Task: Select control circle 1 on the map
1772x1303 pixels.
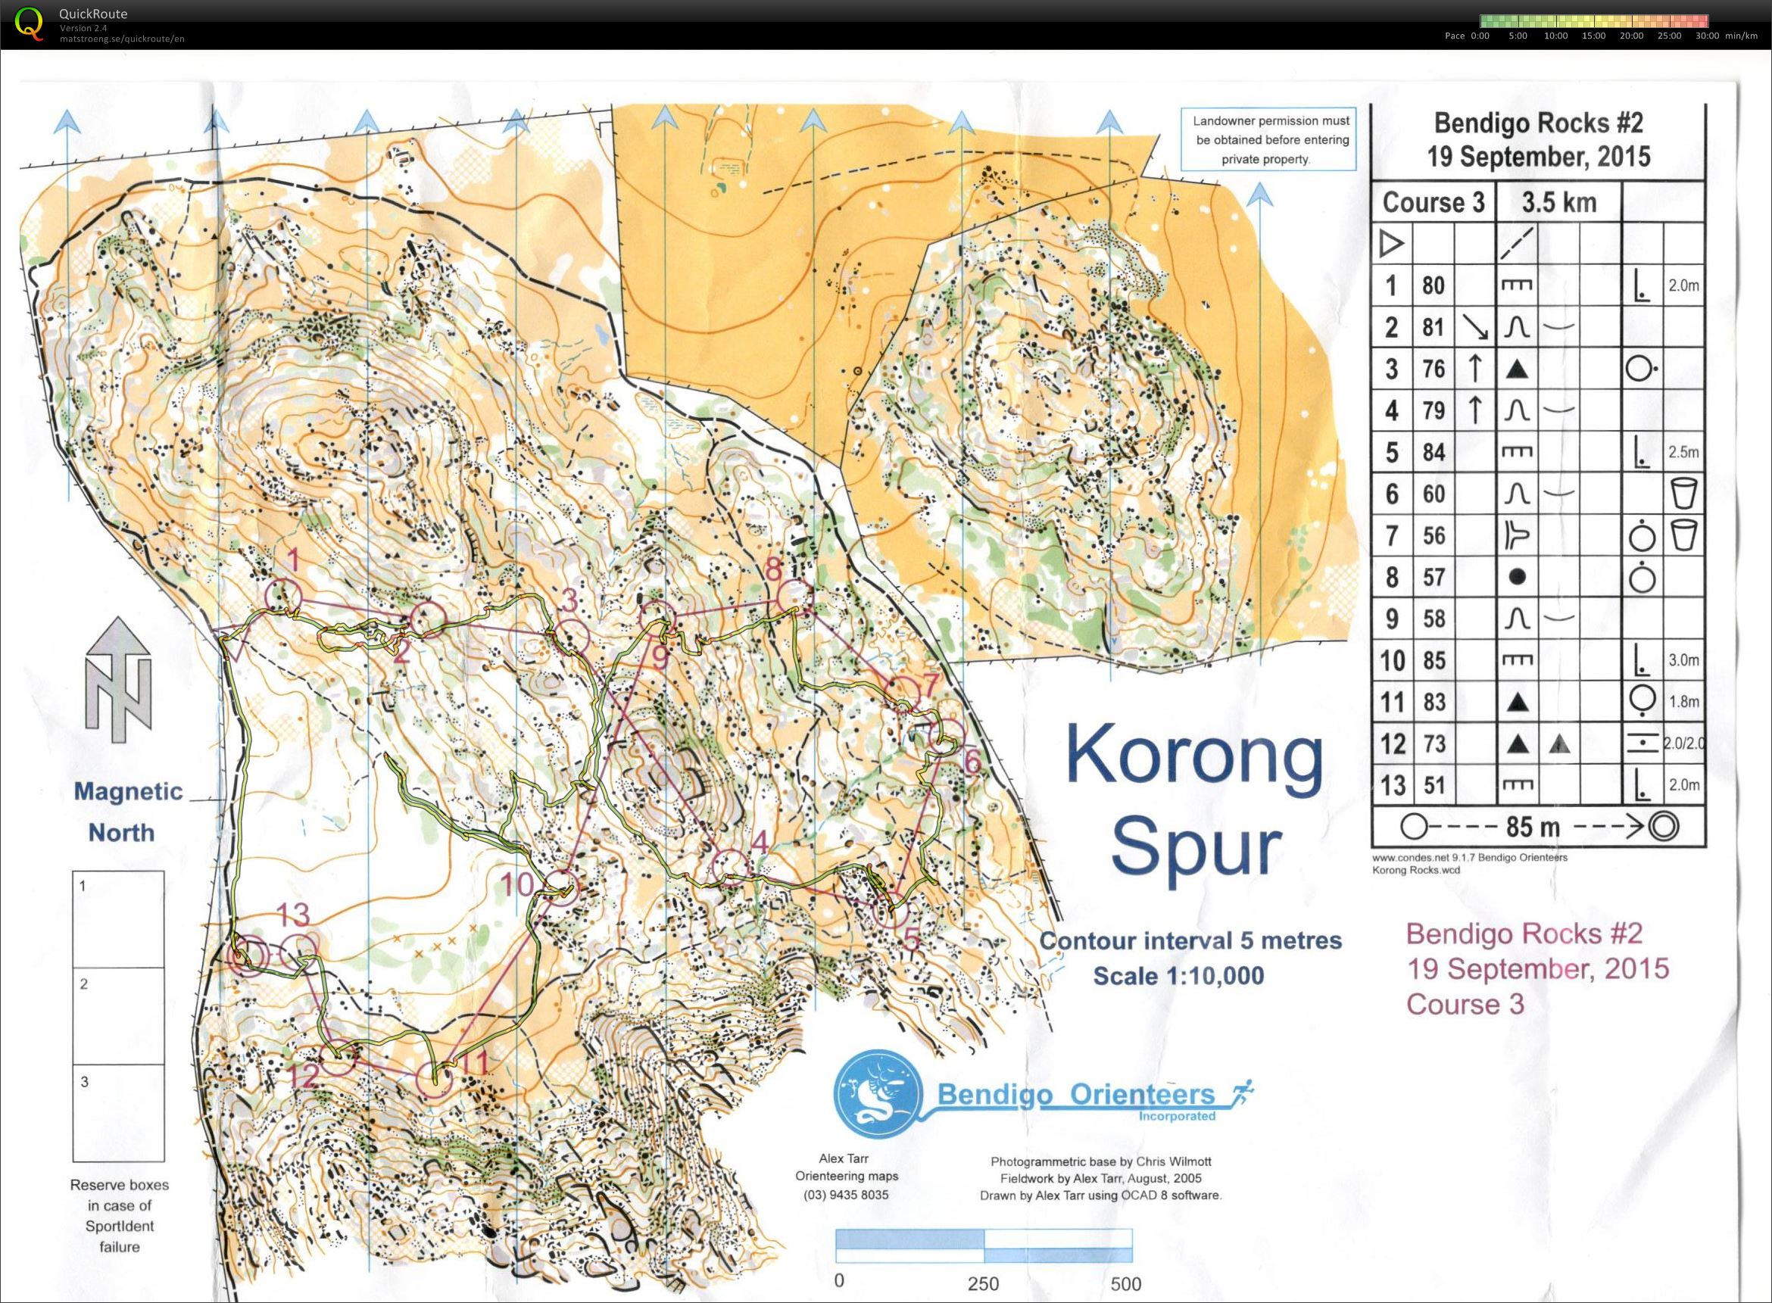Action: pyautogui.click(x=282, y=596)
